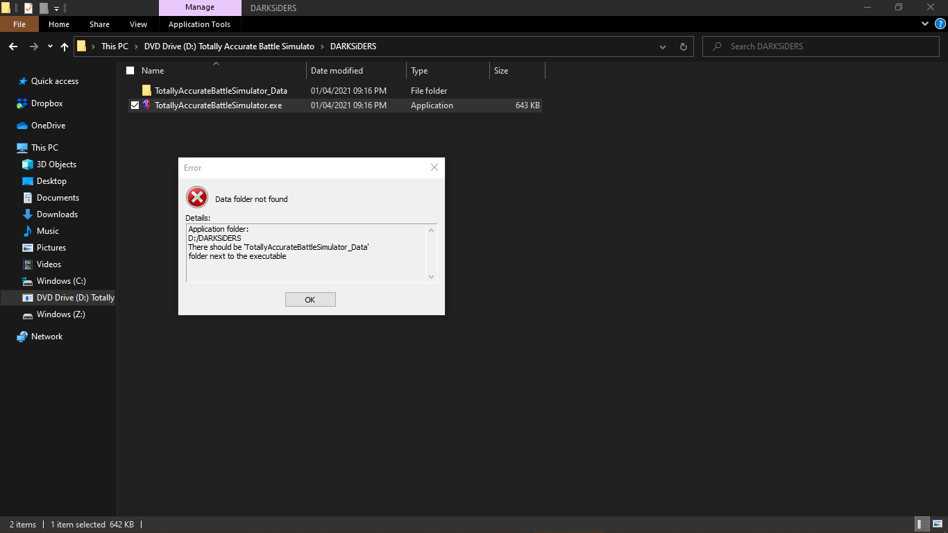Click OK in the Error dialog

(310, 299)
